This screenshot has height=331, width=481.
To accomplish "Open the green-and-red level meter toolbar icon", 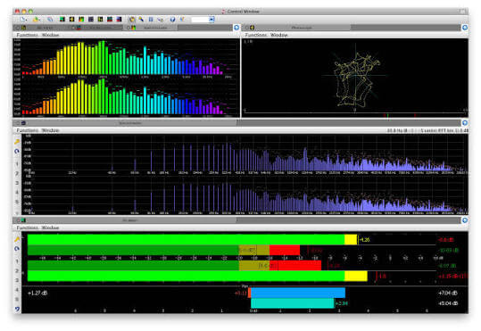I will pos(62,20).
